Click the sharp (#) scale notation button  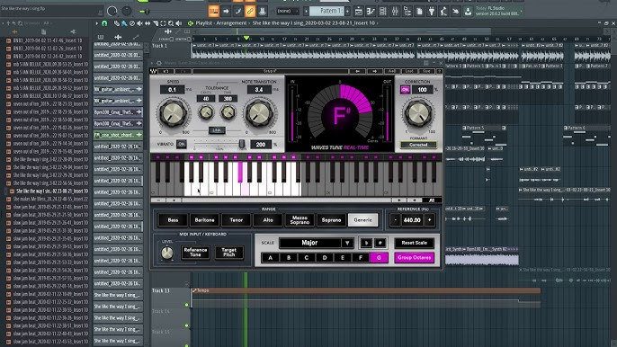coord(380,243)
